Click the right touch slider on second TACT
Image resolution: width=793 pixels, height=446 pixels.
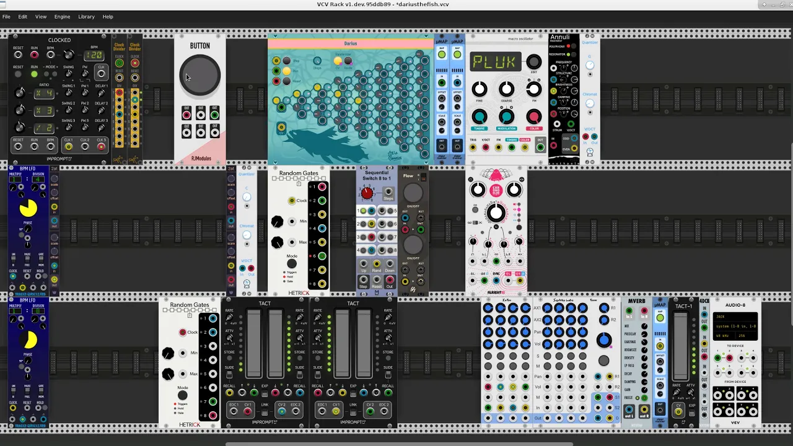(x=364, y=343)
